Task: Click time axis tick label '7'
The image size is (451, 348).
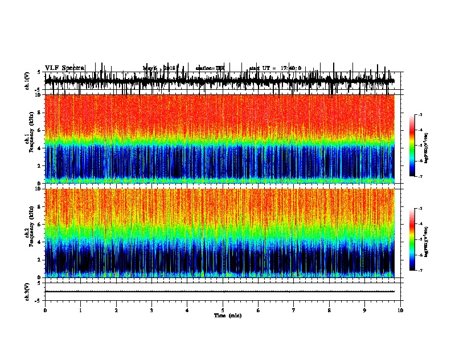Action: tap(294, 310)
